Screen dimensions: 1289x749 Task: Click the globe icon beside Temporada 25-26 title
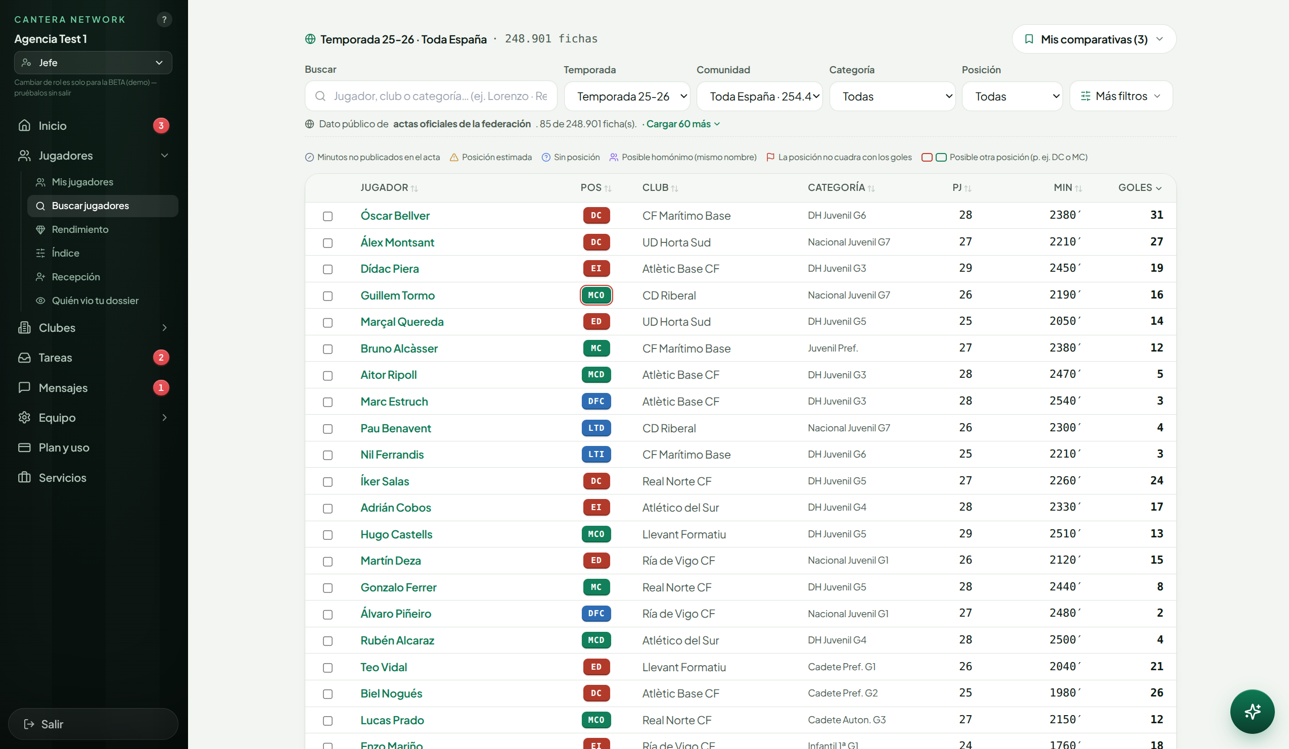pyautogui.click(x=310, y=39)
